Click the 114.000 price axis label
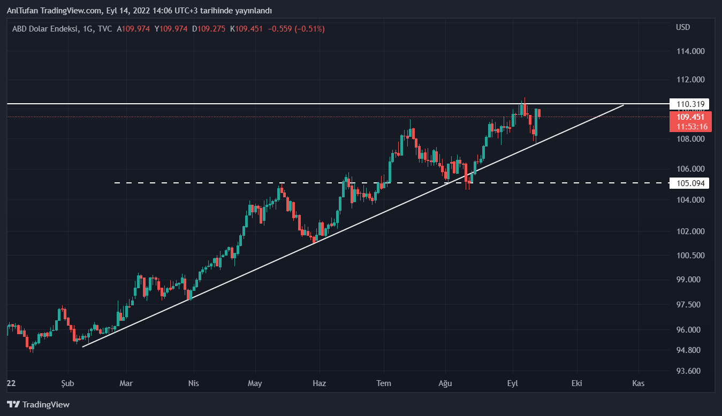Screen dimensions: 722x416 coord(690,52)
